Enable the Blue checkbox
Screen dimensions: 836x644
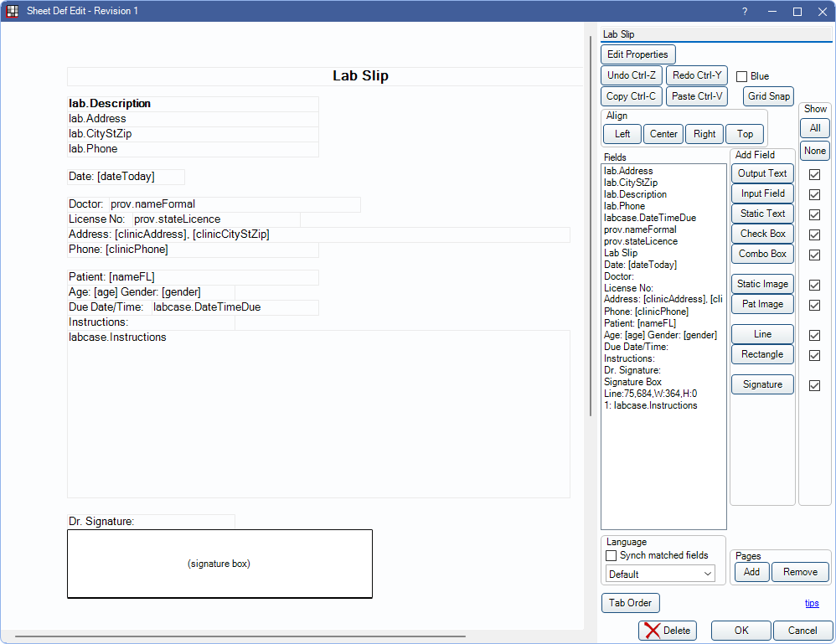[x=741, y=76]
